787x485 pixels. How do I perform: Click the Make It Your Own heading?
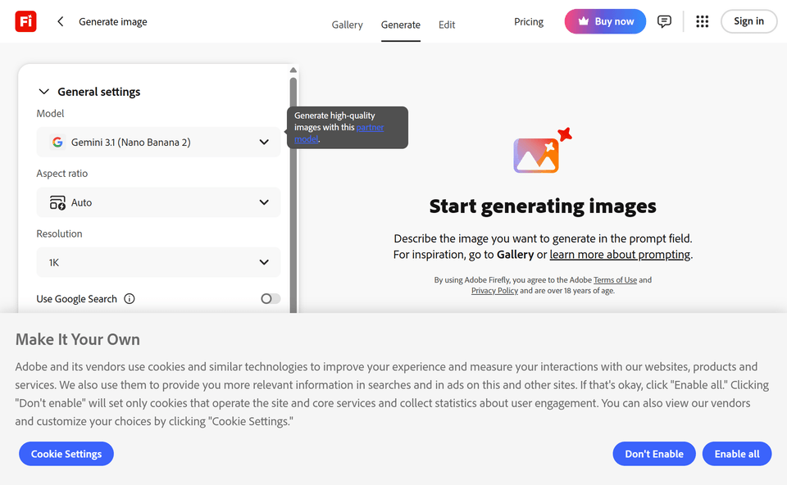(78, 339)
